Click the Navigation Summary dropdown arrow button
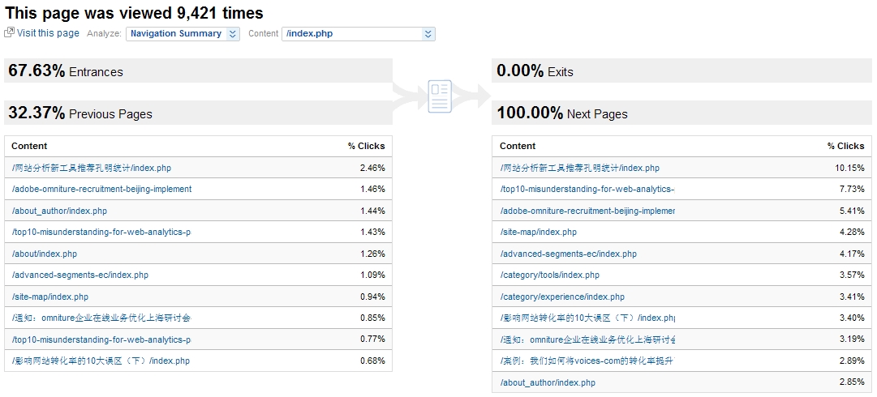The height and width of the screenshot is (397, 877). 233,34
